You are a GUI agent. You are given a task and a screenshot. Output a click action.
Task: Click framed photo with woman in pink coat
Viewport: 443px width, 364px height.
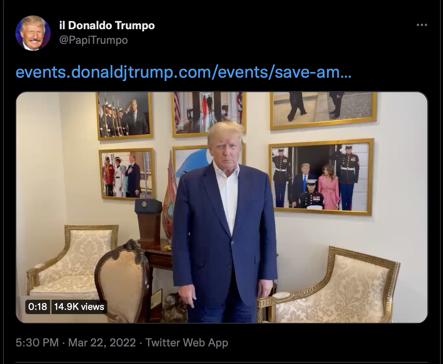pyautogui.click(x=321, y=177)
